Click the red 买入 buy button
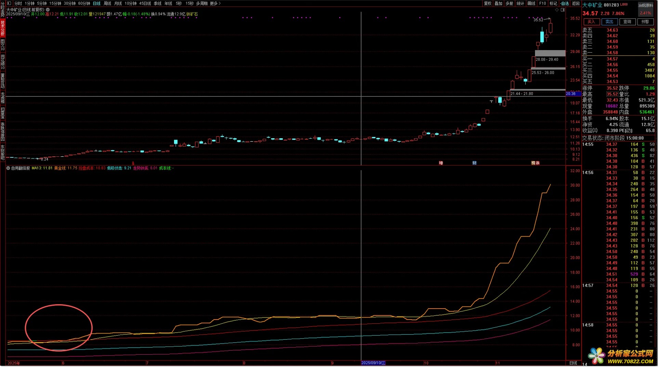 591,22
